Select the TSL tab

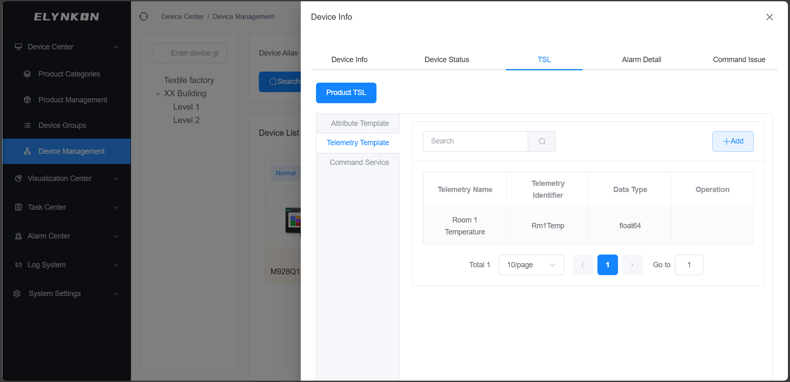click(544, 60)
